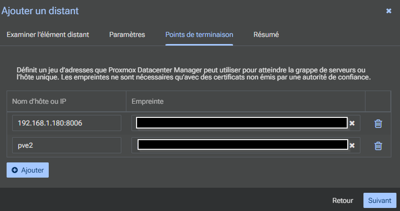The height and width of the screenshot is (211, 400).
Task: Click the plus icon on Ajouter button
Action: click(x=15, y=170)
